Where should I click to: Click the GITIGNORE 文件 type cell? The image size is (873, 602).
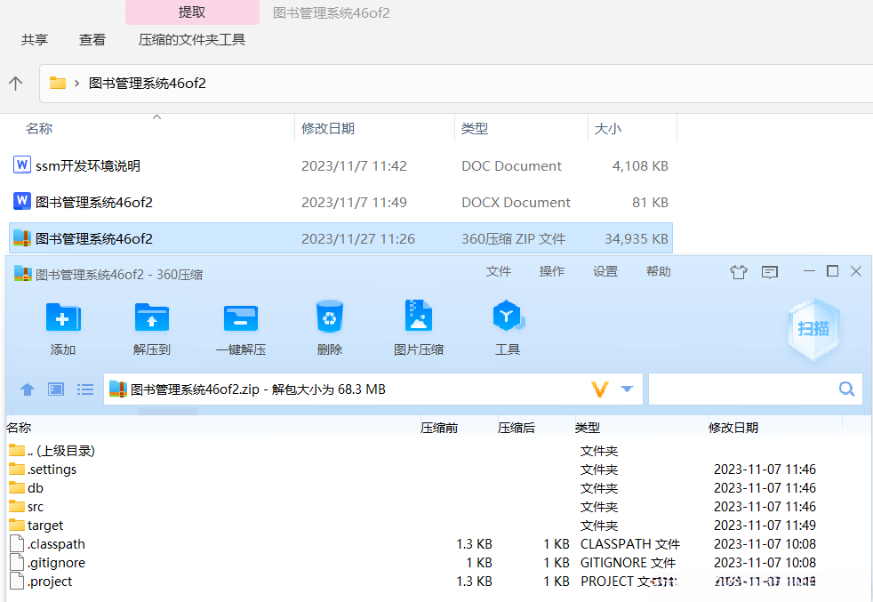628,563
